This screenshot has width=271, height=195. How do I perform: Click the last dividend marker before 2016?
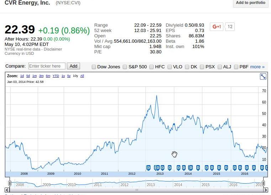[226, 168]
